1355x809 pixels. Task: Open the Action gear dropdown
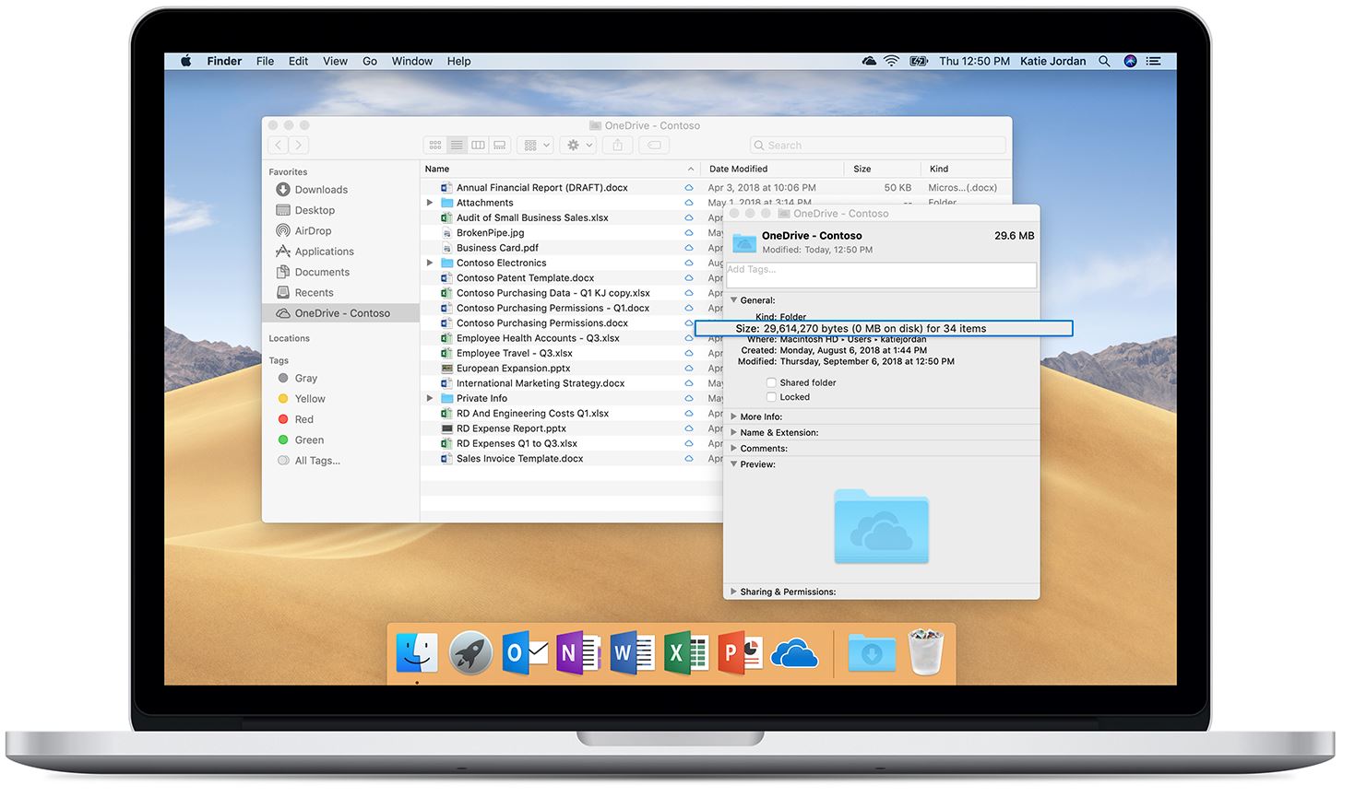[579, 145]
